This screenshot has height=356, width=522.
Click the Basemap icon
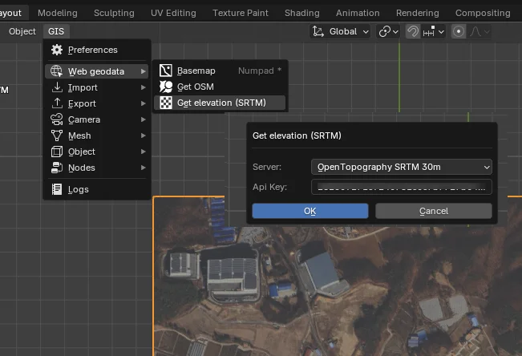click(x=166, y=71)
